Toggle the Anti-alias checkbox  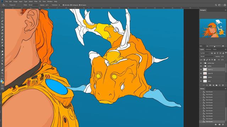(x=63, y=5)
